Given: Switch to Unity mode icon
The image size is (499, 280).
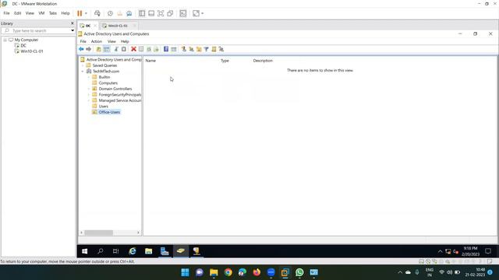Looking at the screenshot, I should pyautogui.click(x=170, y=13).
